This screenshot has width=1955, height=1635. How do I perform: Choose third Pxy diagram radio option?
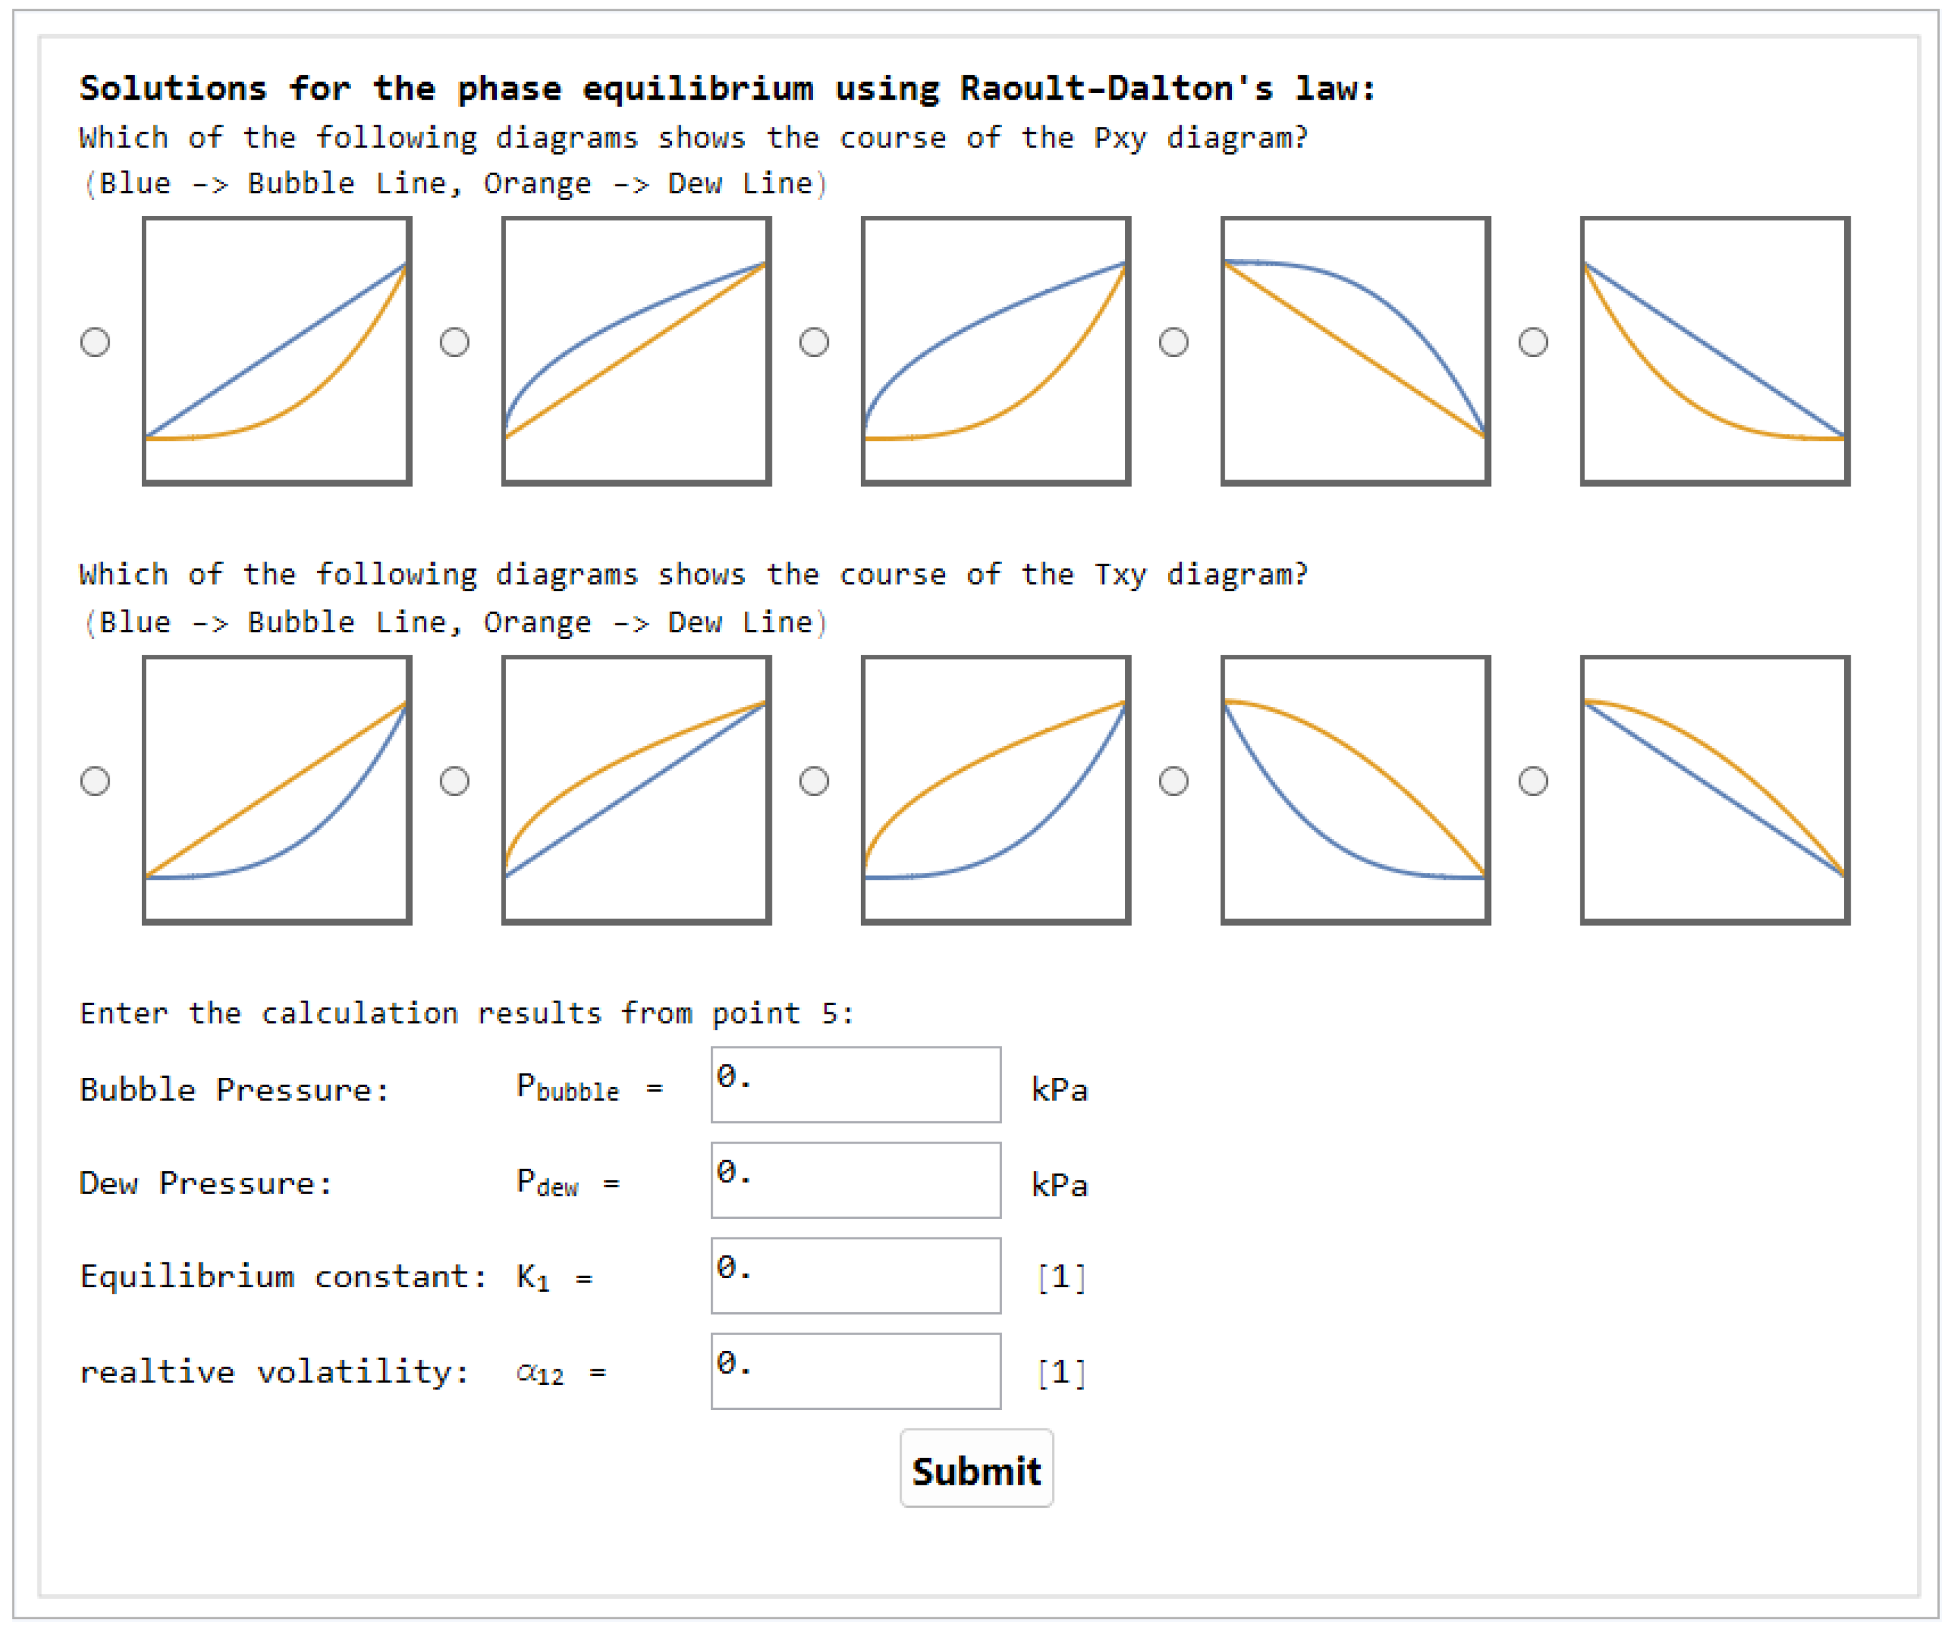point(814,342)
